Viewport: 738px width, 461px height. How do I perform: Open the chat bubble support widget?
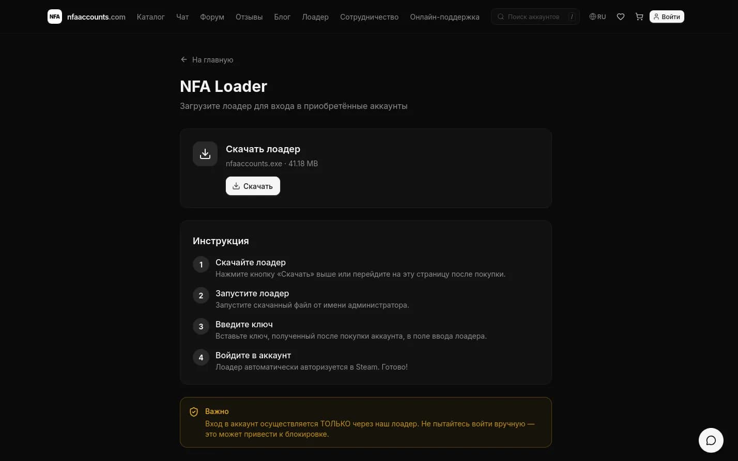[x=711, y=440]
